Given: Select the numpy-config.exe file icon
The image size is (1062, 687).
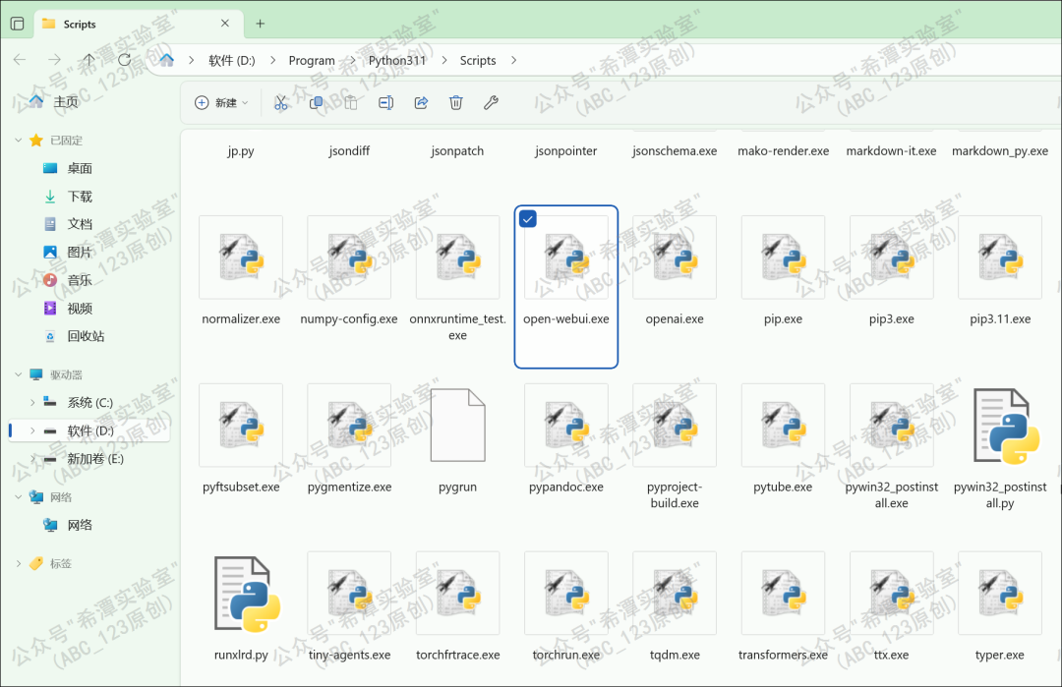Looking at the screenshot, I should [x=349, y=258].
